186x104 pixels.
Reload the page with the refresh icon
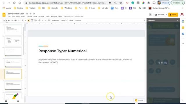tap(14, 3)
